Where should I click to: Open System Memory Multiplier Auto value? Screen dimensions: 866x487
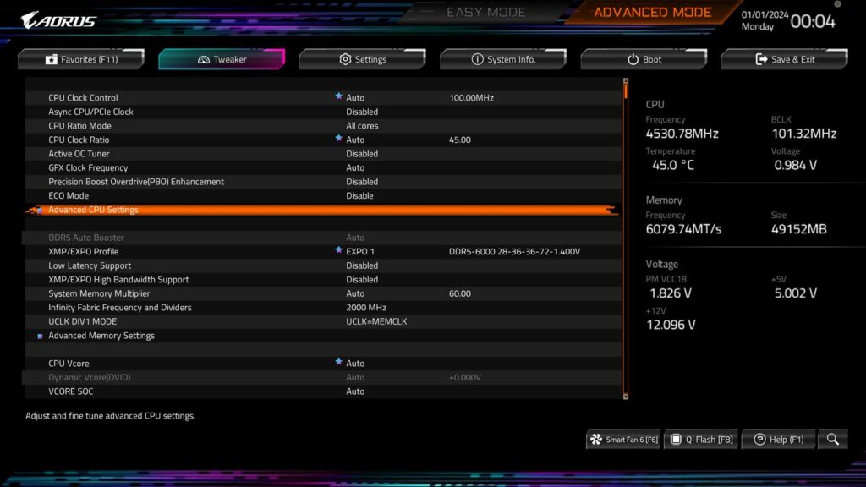click(x=355, y=293)
